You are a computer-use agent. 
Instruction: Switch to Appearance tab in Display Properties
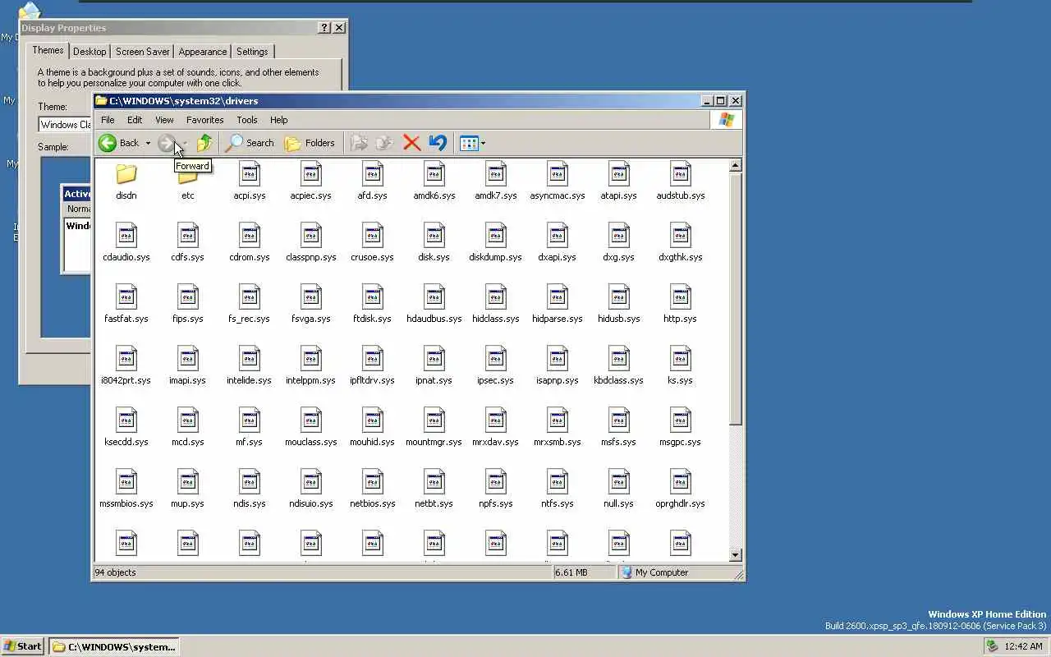(x=203, y=52)
